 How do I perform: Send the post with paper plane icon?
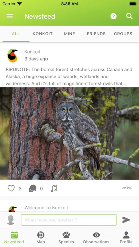126,220
